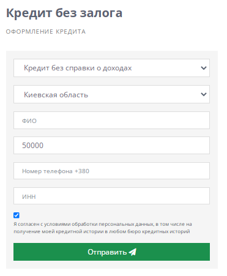The width and height of the screenshot is (227, 276).
Task: Click the chevron arrow beside Киевская область
Action: [204, 94]
